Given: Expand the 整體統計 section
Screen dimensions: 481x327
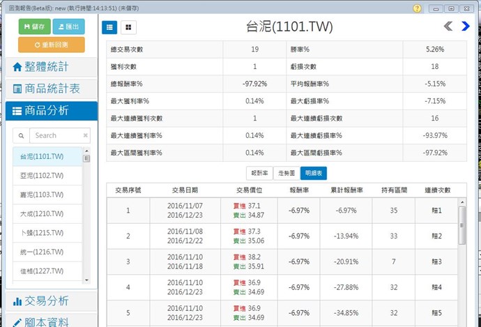Looking at the screenshot, I should coord(49,67).
